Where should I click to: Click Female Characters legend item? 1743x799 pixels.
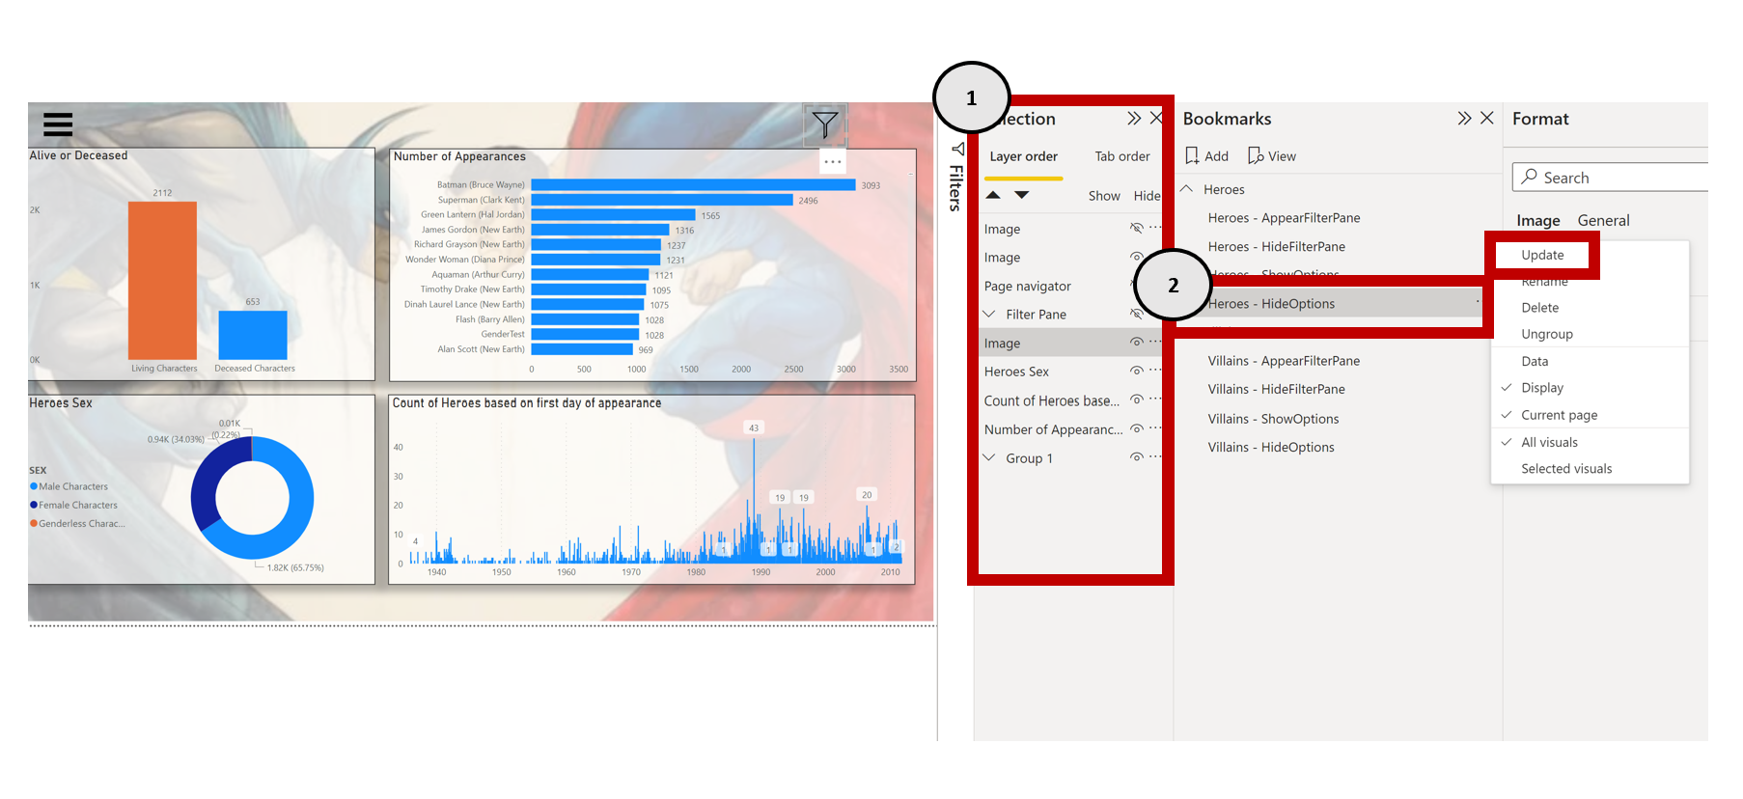click(x=73, y=505)
